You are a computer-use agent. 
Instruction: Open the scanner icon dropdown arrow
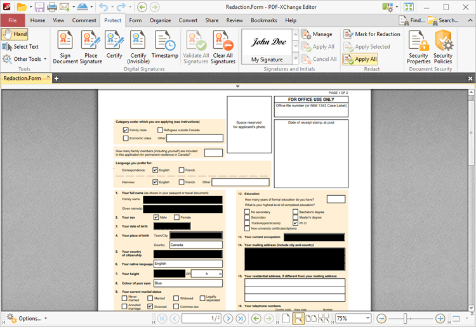tap(91, 7)
